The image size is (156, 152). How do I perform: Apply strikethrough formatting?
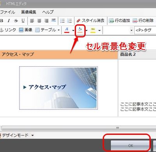16,21
